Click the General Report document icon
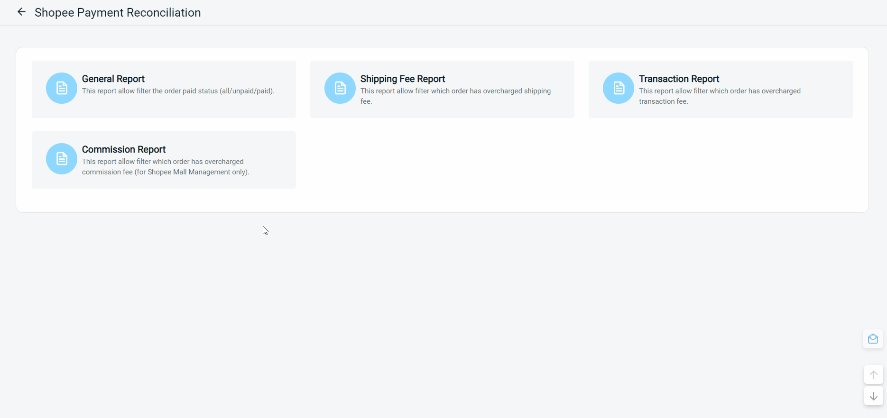The width and height of the screenshot is (887, 418). [62, 88]
